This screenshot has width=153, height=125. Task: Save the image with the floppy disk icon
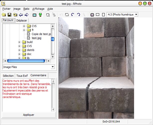[9, 15]
